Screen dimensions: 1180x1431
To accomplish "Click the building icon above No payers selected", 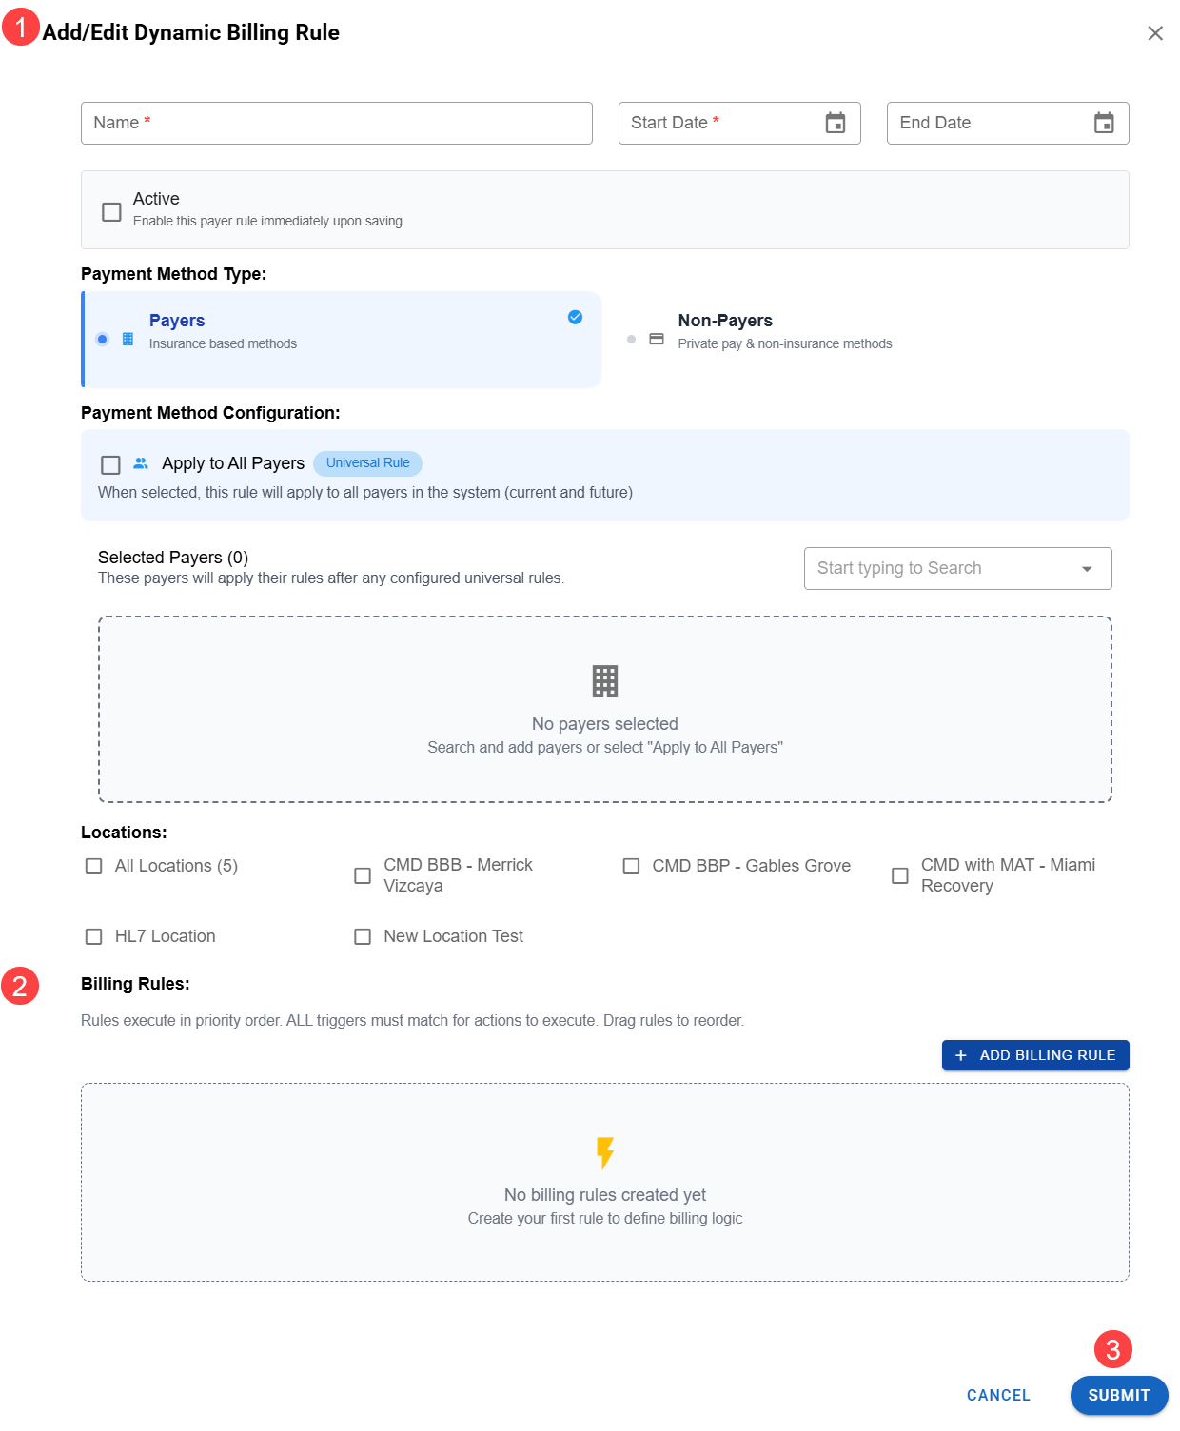I will [604, 681].
